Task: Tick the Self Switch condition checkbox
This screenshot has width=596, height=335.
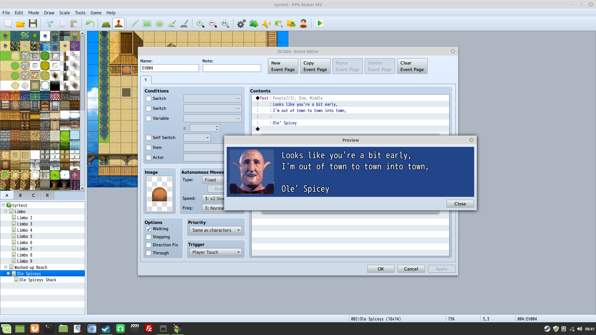Action: [149, 138]
